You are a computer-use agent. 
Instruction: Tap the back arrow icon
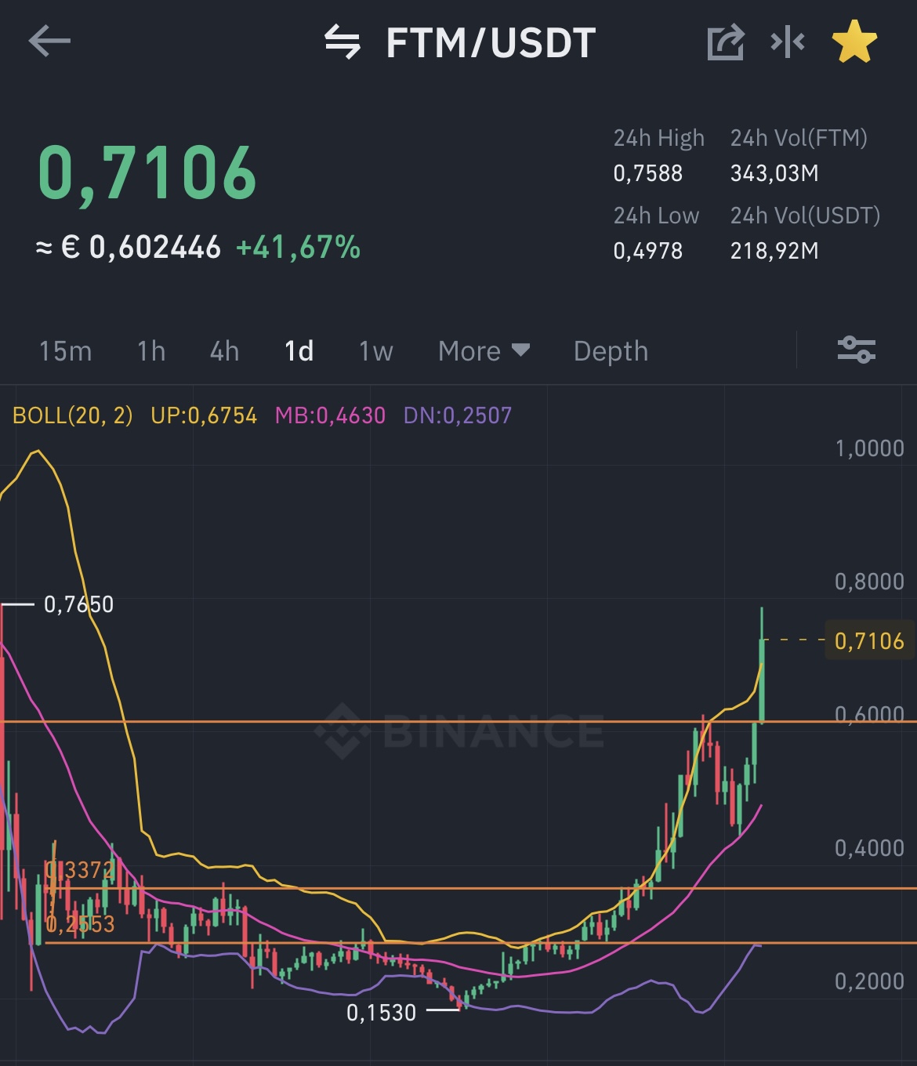[x=49, y=42]
